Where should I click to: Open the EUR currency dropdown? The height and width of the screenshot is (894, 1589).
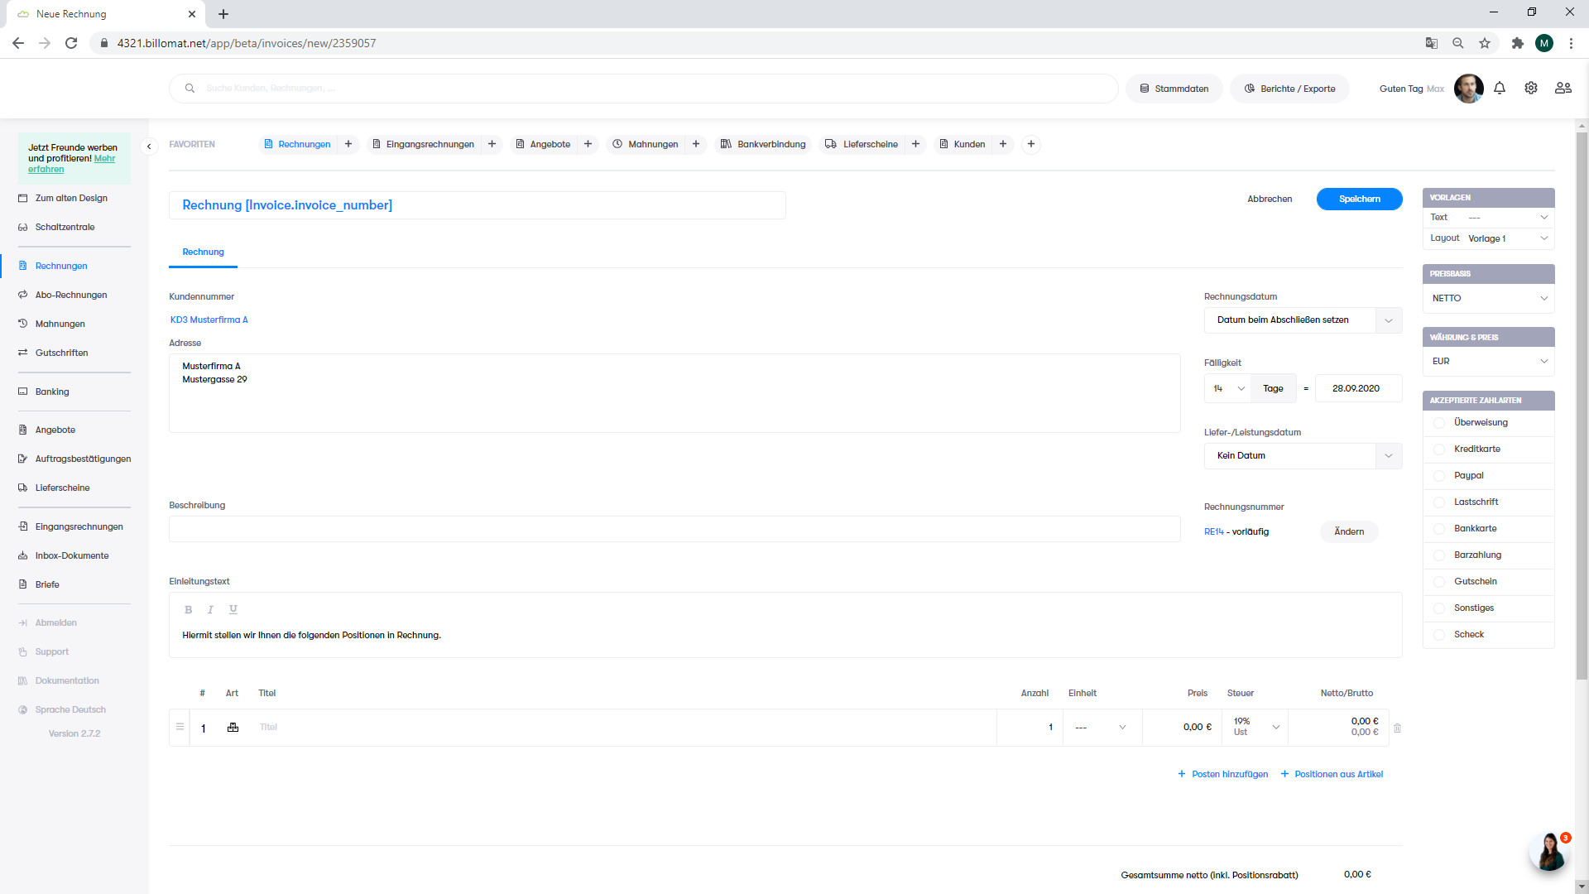(x=1487, y=362)
